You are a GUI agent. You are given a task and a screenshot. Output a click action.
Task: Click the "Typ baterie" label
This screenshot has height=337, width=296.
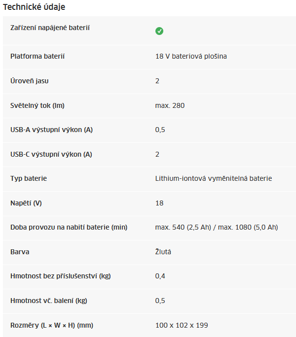(29, 178)
